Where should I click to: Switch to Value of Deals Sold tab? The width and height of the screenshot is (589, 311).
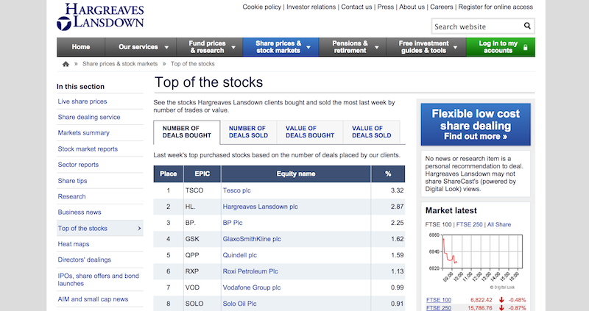[x=372, y=132]
